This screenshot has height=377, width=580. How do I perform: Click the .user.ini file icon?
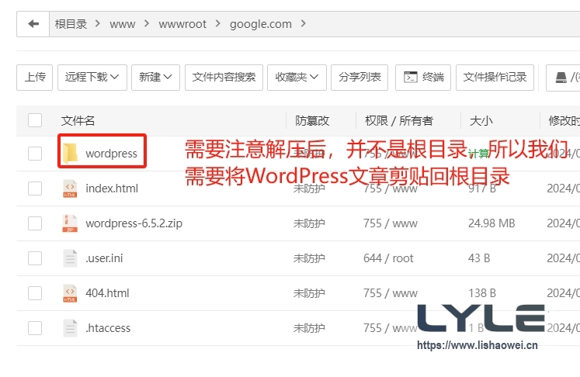click(70, 258)
